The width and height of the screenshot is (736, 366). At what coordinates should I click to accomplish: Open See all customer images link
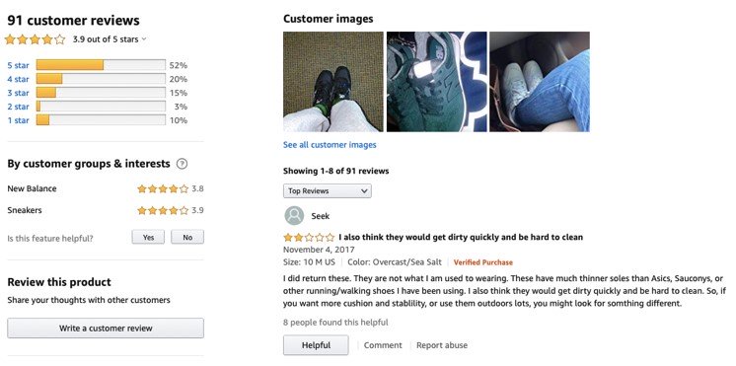(330, 145)
